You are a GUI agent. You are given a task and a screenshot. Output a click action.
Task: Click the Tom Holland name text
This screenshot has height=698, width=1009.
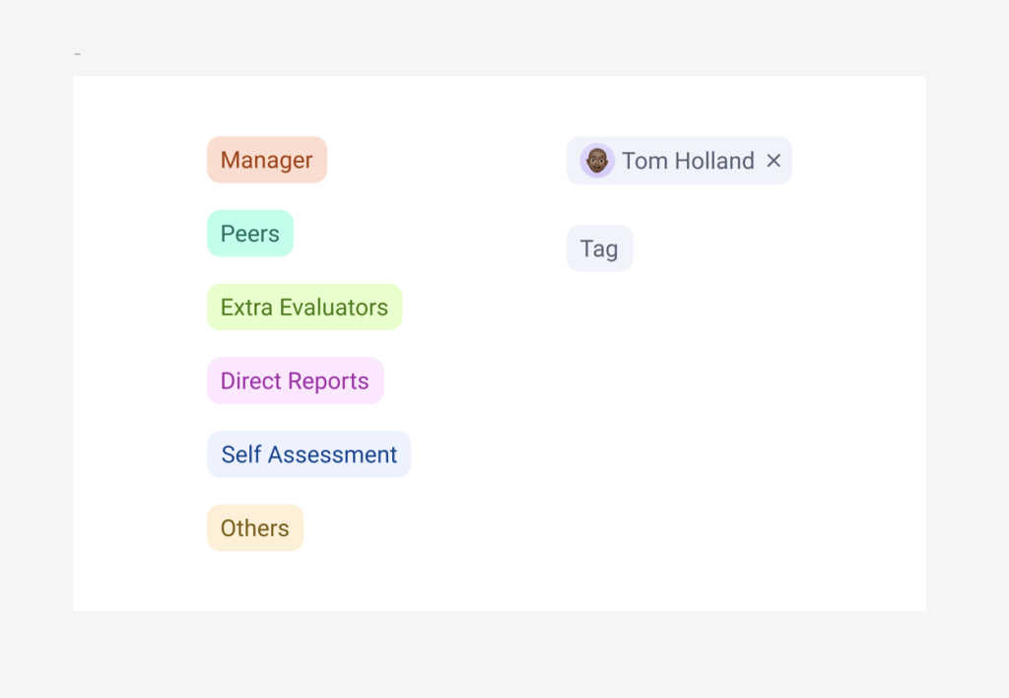click(688, 161)
